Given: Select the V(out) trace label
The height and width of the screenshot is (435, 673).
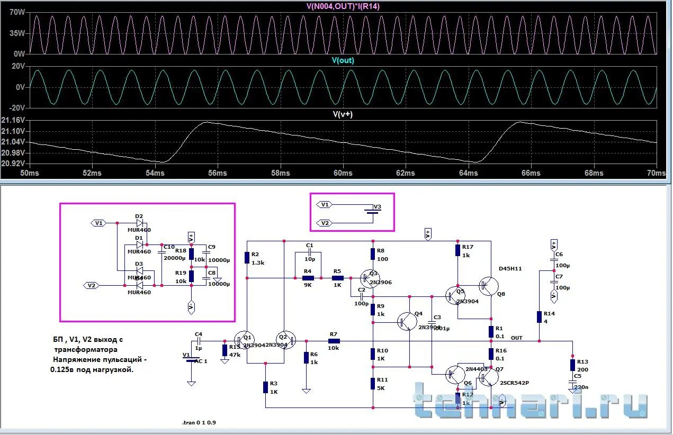Looking at the screenshot, I should pyautogui.click(x=343, y=60).
